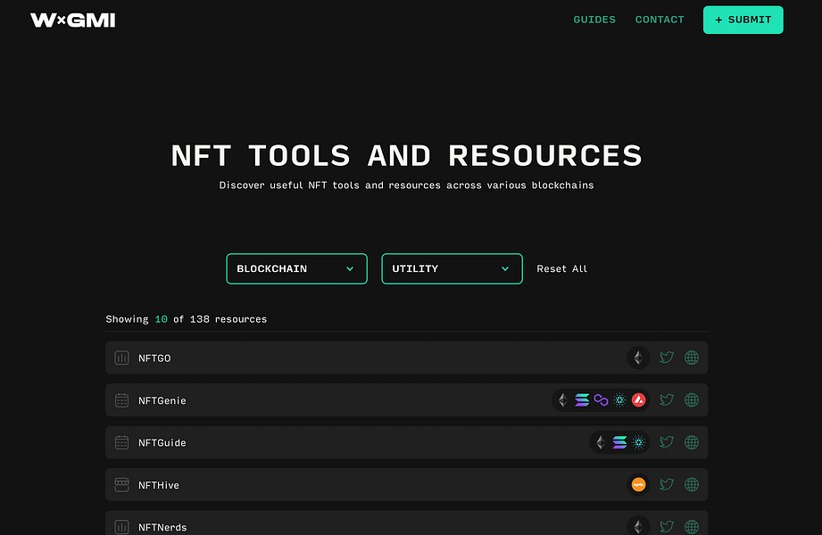The image size is (822, 535).
Task: Open the NFTGuide resource row
Action: [x=406, y=443]
